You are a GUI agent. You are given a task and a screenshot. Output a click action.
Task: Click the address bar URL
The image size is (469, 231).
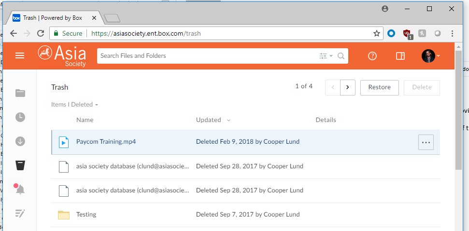pos(146,33)
